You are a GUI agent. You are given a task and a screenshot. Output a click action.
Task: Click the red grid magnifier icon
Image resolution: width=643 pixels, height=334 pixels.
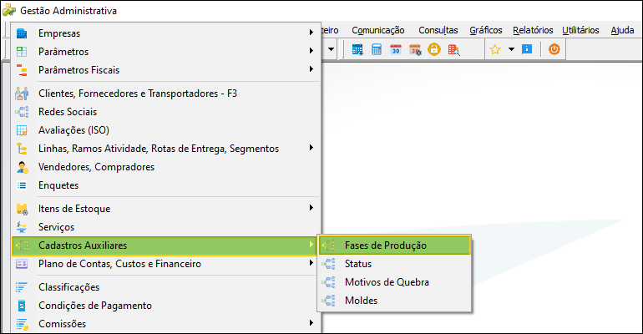[x=453, y=50]
